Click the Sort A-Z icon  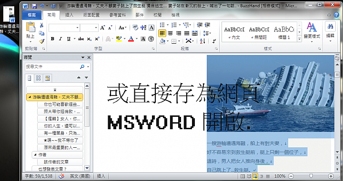[x=202, y=41]
